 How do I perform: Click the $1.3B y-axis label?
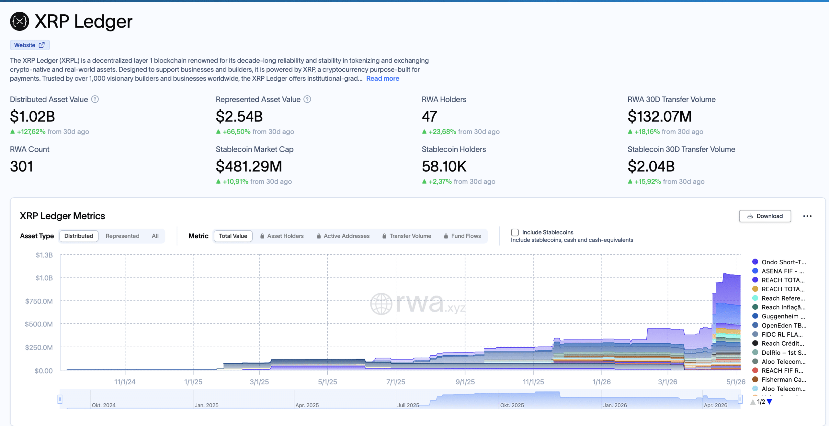[x=44, y=255]
